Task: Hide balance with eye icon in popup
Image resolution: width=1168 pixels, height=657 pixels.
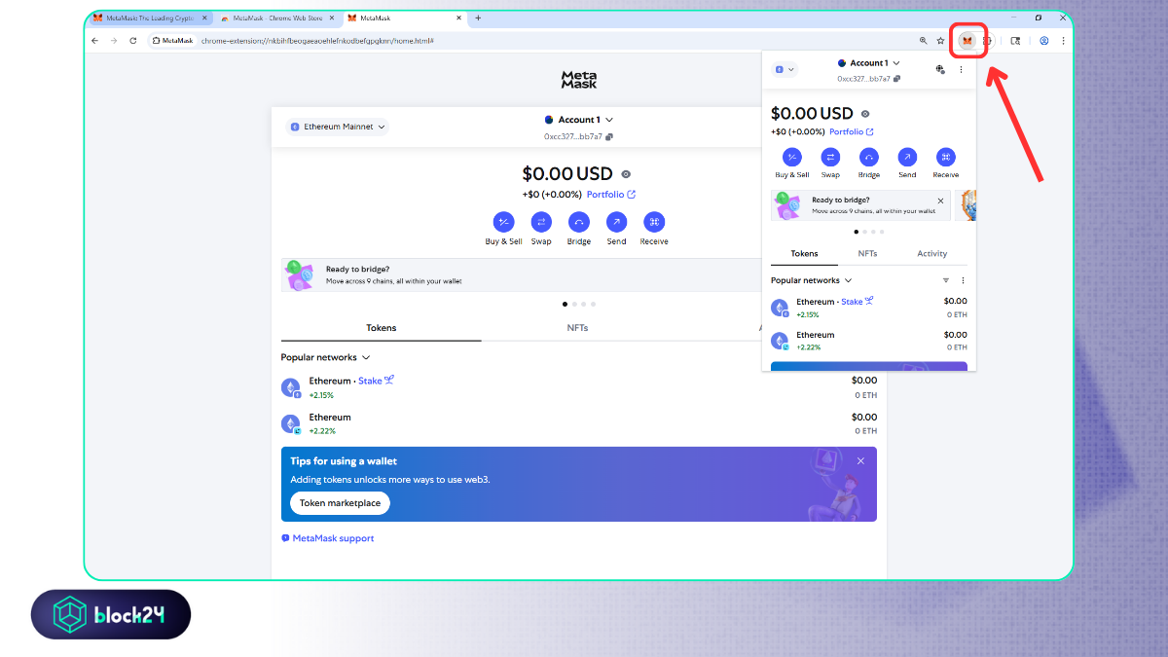Action: pos(865,114)
